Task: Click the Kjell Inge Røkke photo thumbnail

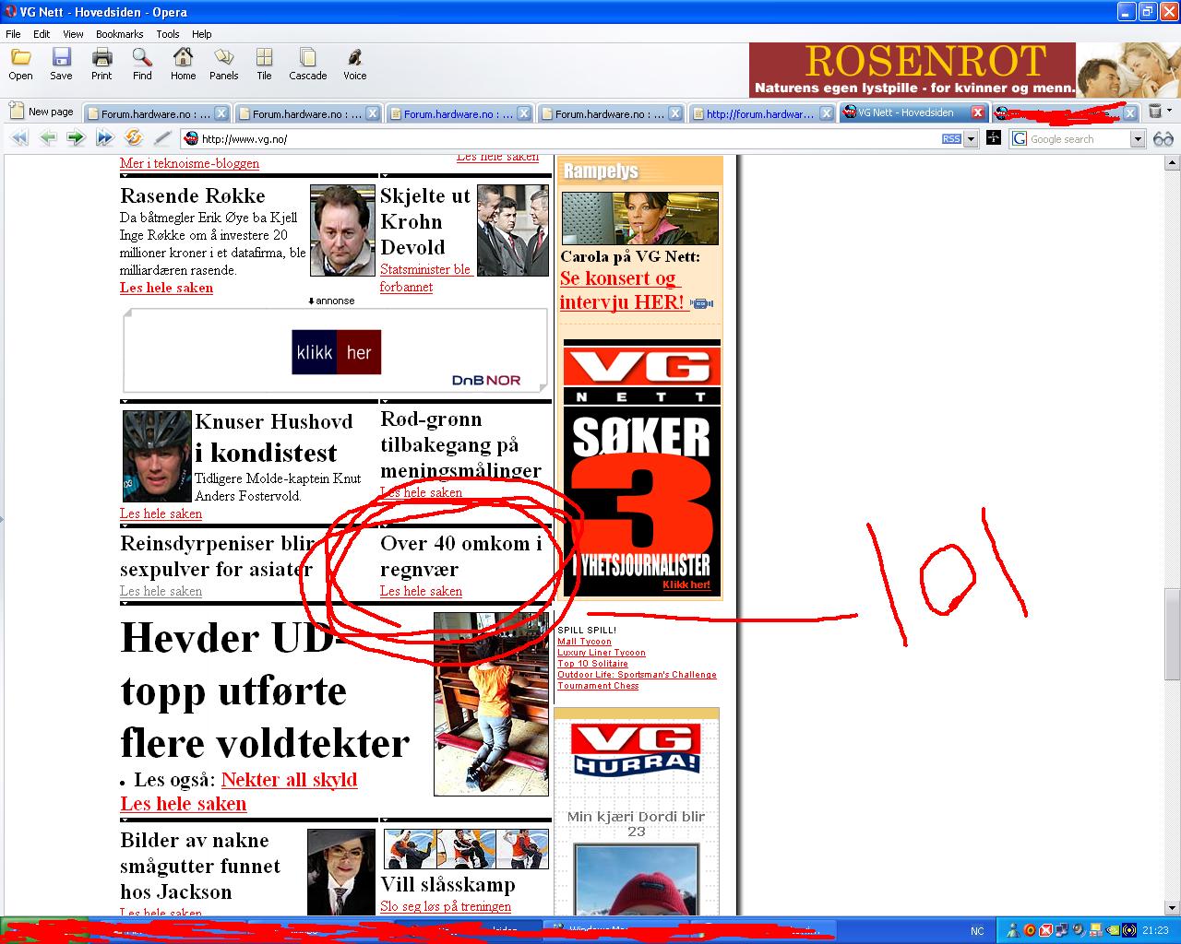Action: tap(342, 230)
